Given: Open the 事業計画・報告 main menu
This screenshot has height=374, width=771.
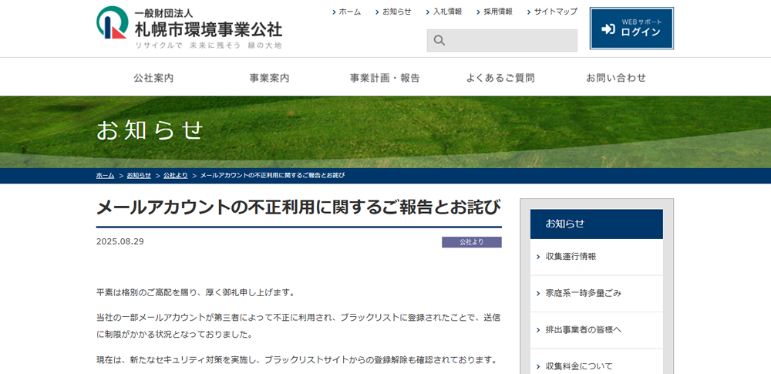Looking at the screenshot, I should point(385,78).
